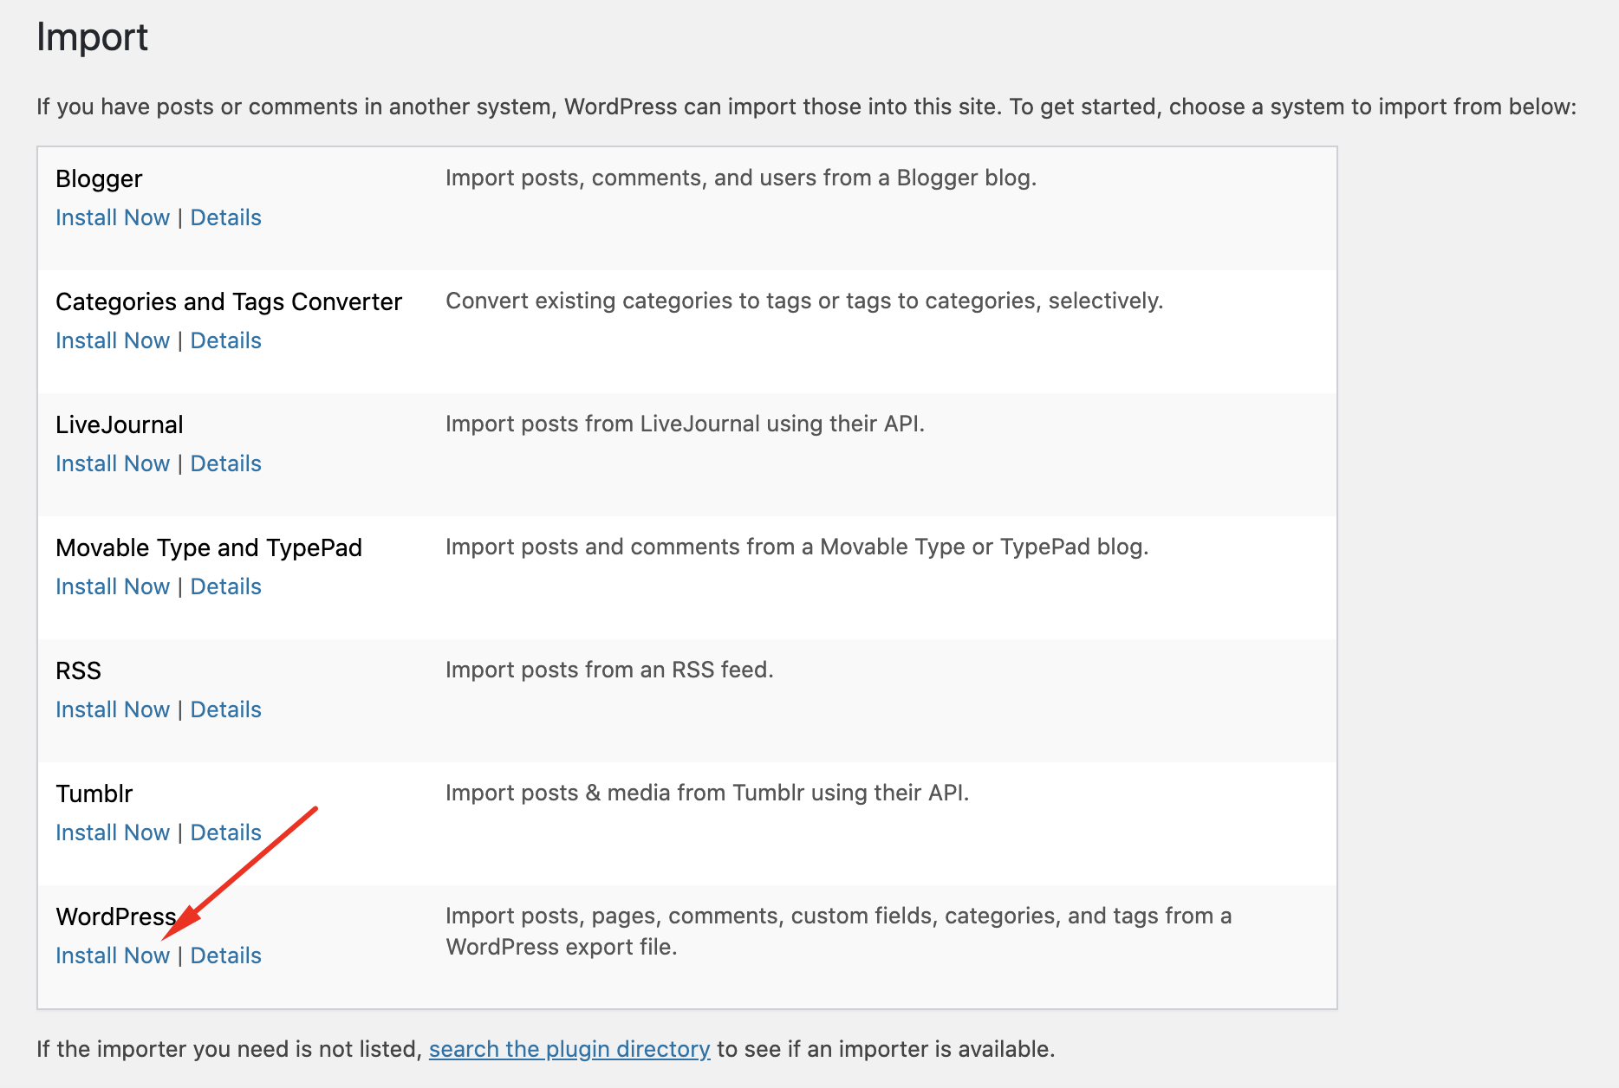The height and width of the screenshot is (1088, 1619).
Task: Click description about Movable Type or TypePad blog
Action: coord(797,547)
